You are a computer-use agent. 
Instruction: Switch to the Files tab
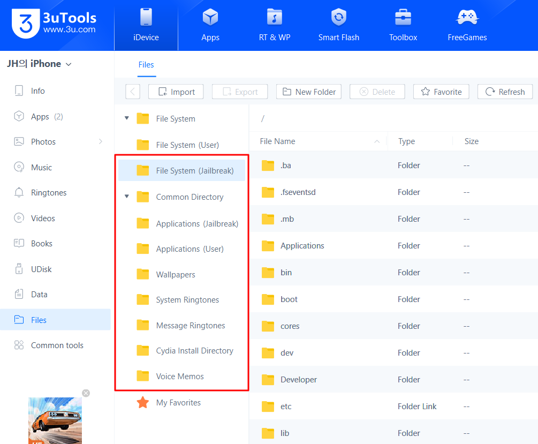tap(146, 65)
